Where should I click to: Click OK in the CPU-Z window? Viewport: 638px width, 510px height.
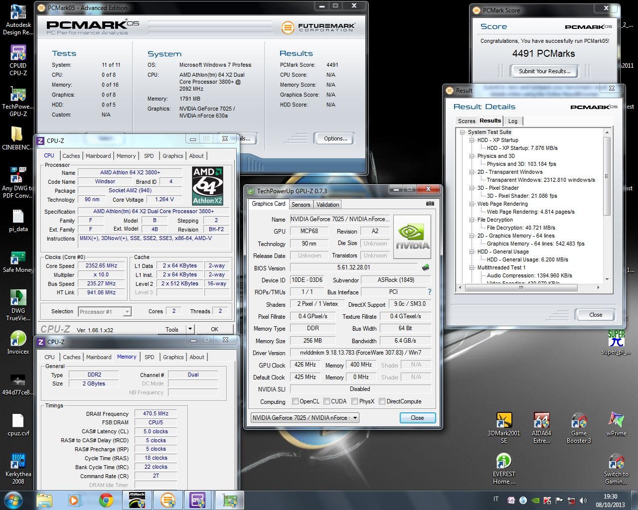coord(214,329)
